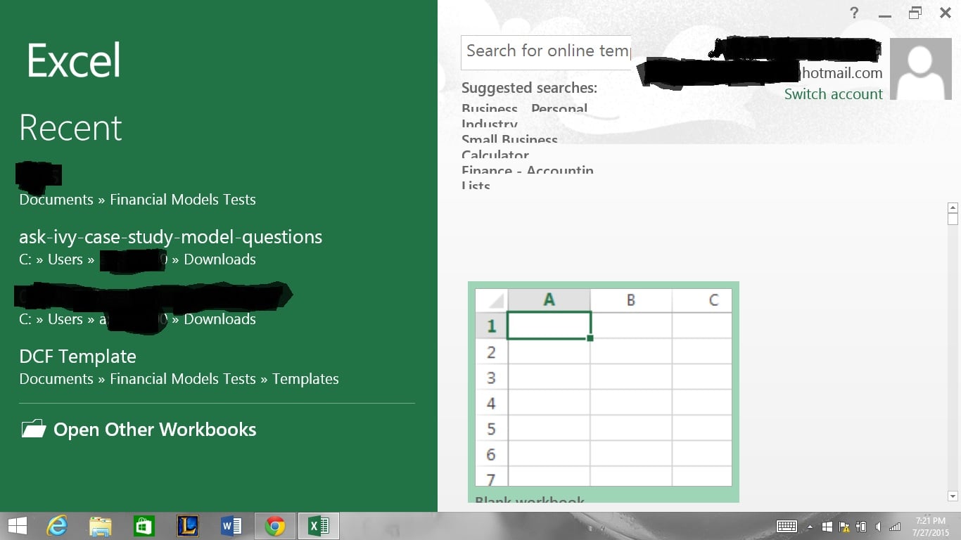This screenshot has height=540, width=961.
Task: Switch to Word in the taskbar
Action: pos(231,526)
